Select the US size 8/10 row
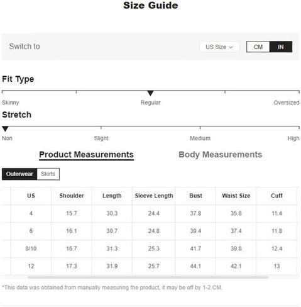The width and height of the screenshot is (301, 307). point(150,248)
